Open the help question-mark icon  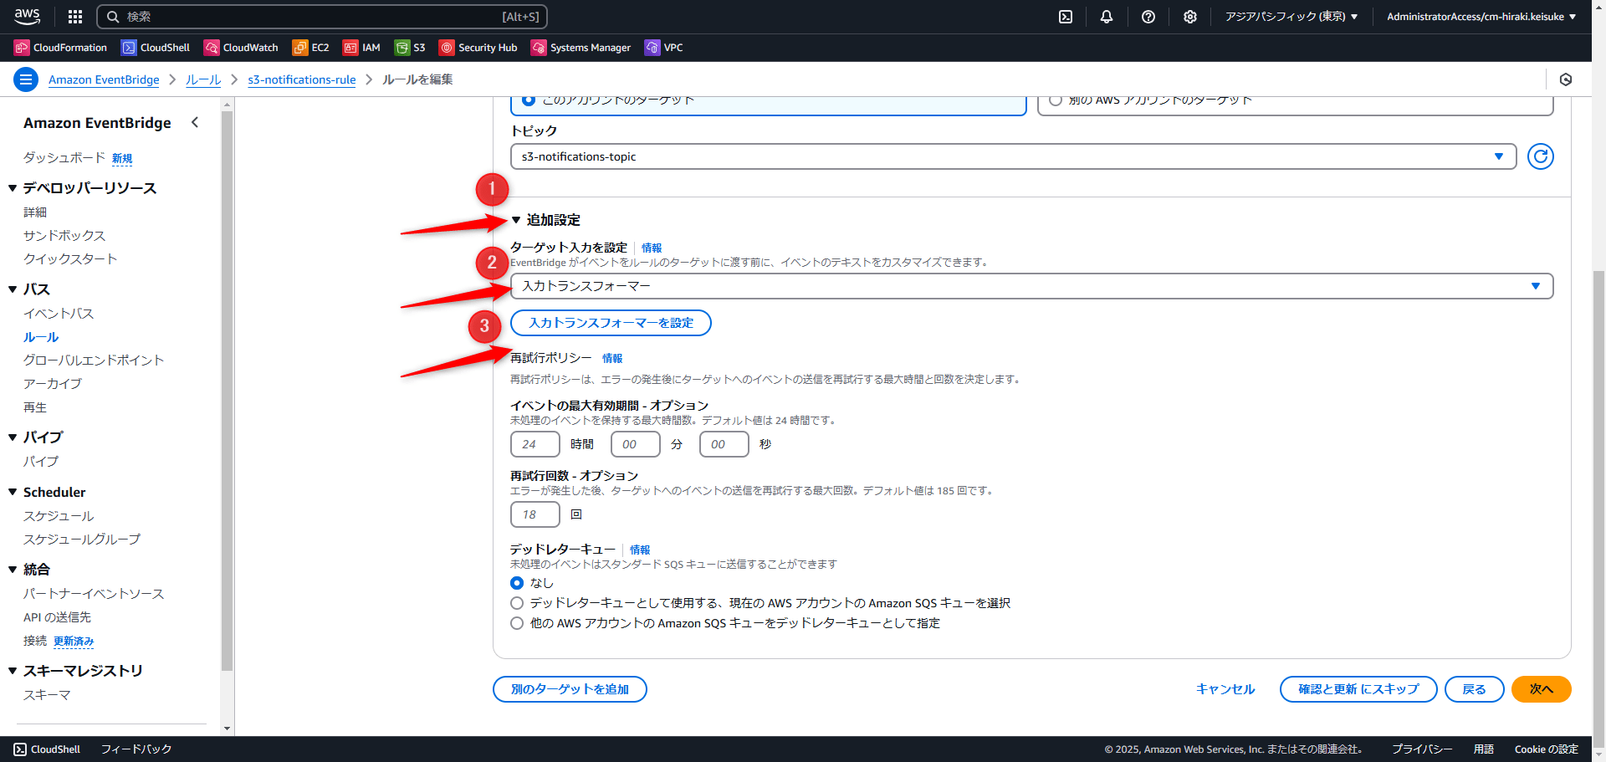(x=1148, y=17)
